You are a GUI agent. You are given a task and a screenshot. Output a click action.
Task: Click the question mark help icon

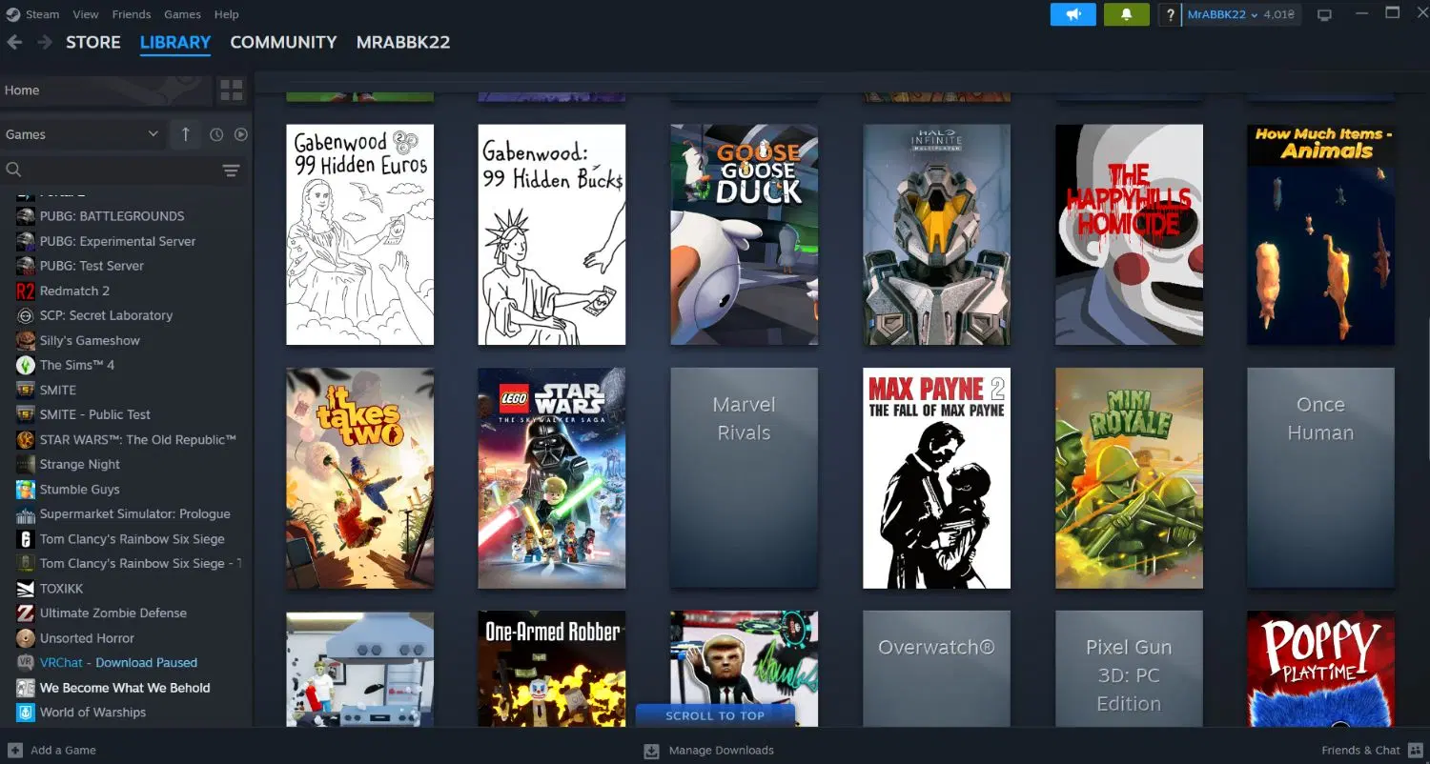tap(1171, 15)
